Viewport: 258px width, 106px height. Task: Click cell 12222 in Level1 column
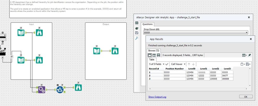(x=204, y=76)
